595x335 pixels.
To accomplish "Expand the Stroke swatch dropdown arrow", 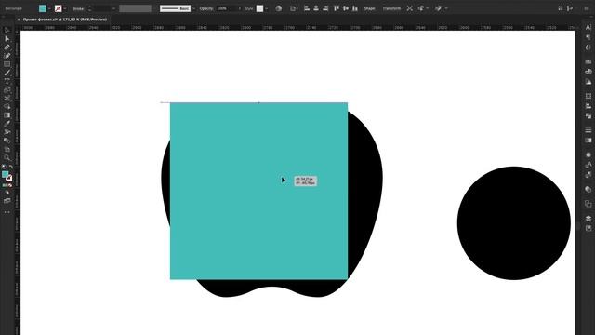I will [x=65, y=8].
